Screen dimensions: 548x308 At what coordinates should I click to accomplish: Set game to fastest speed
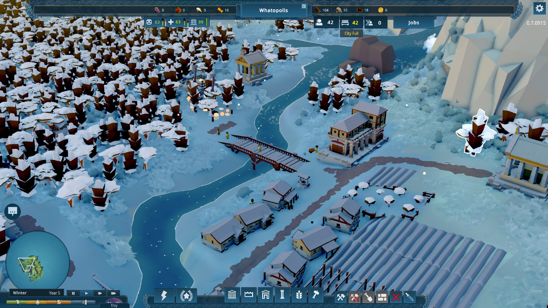pos(113,293)
